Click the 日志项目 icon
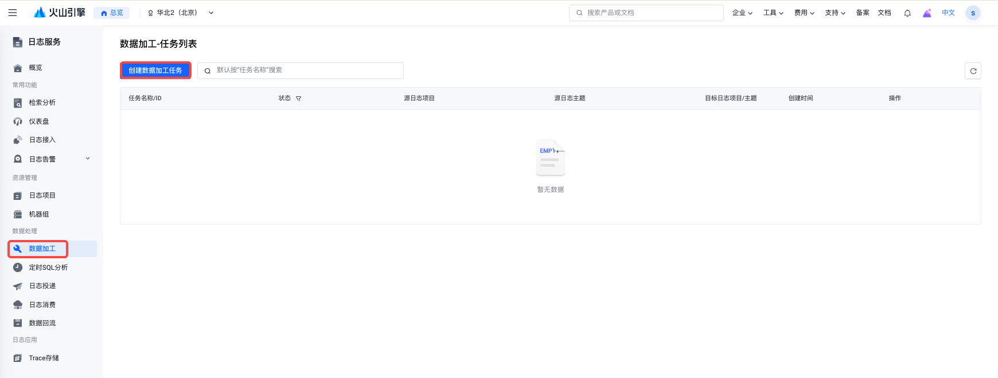998x378 pixels. coord(18,195)
